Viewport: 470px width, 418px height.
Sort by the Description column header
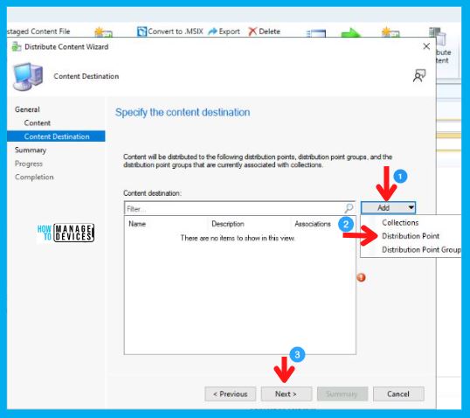tap(228, 224)
